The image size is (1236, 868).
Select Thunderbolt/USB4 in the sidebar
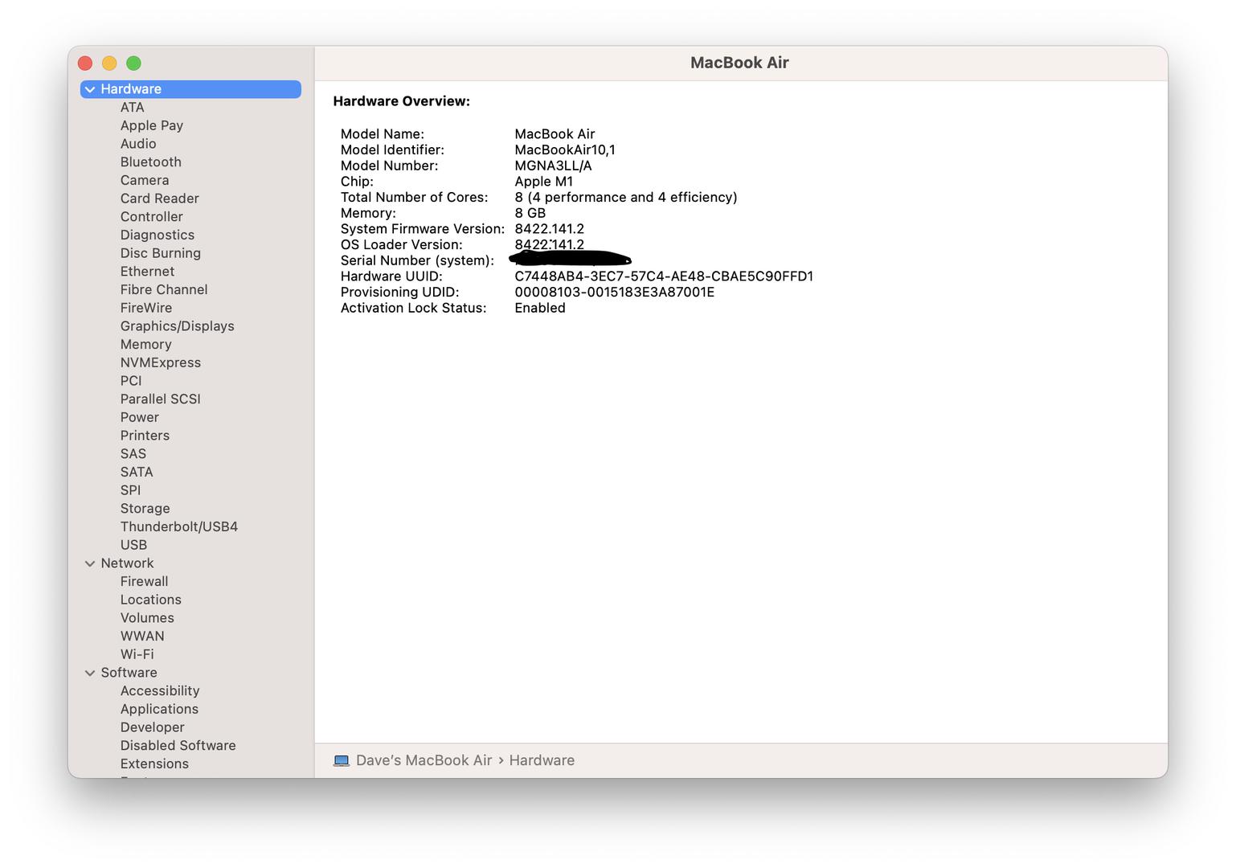coord(179,526)
